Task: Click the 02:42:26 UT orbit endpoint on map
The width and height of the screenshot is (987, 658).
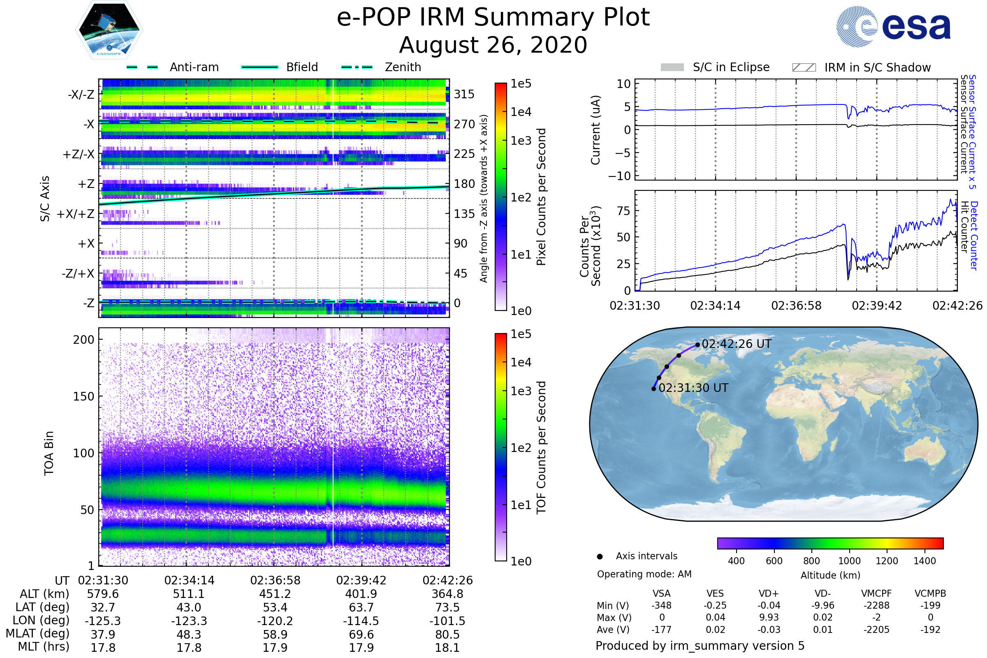Action: click(697, 345)
